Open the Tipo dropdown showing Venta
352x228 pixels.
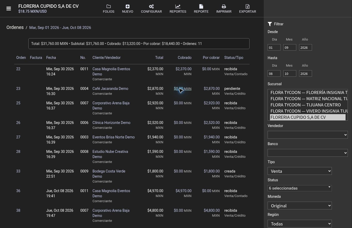pos(300,171)
